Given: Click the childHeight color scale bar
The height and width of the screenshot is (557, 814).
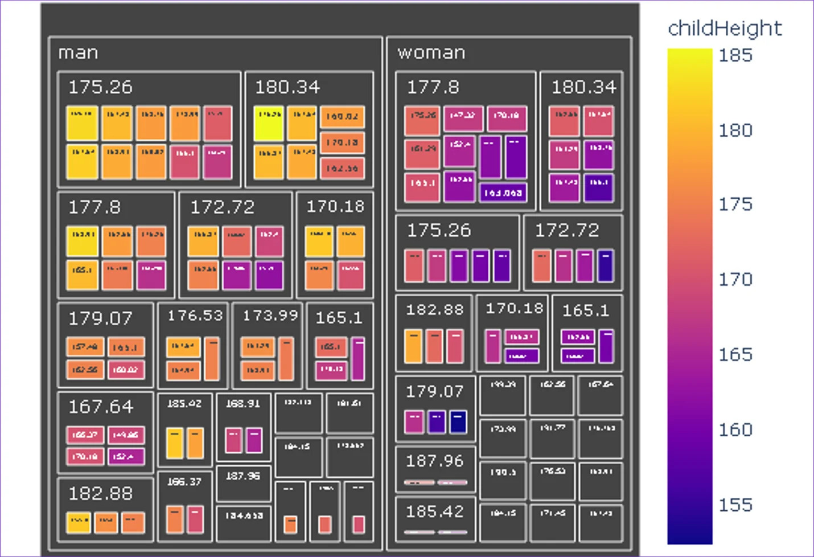Looking at the screenshot, I should click(690, 296).
